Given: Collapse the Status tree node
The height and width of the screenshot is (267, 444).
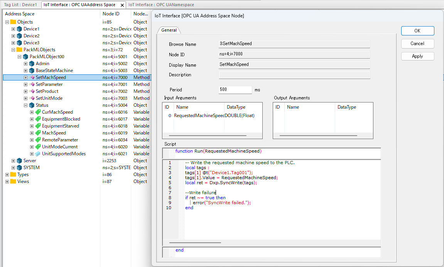Looking at the screenshot, I should pos(25,105).
